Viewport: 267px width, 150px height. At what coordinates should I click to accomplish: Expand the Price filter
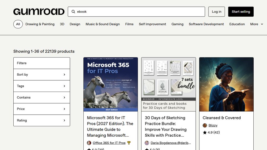click(x=42, y=109)
